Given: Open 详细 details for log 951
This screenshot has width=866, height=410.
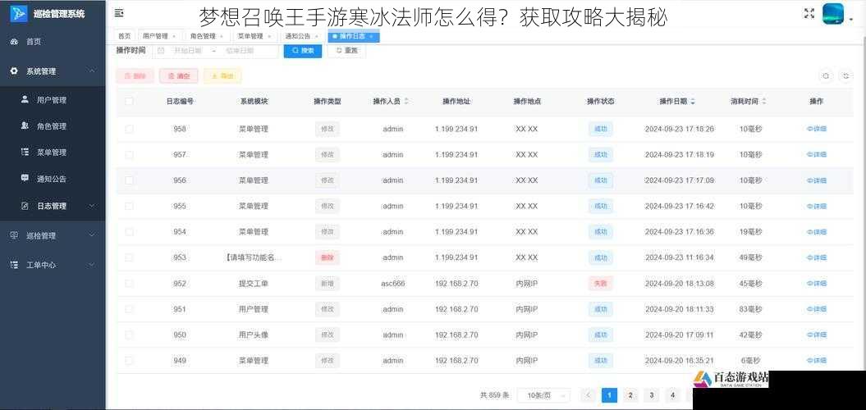Looking at the screenshot, I should pyautogui.click(x=817, y=309).
